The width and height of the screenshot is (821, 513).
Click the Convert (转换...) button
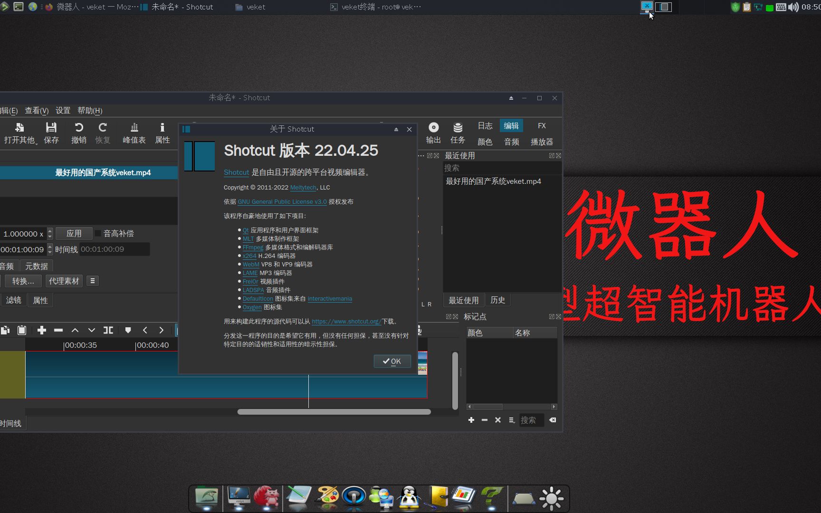[x=23, y=281]
